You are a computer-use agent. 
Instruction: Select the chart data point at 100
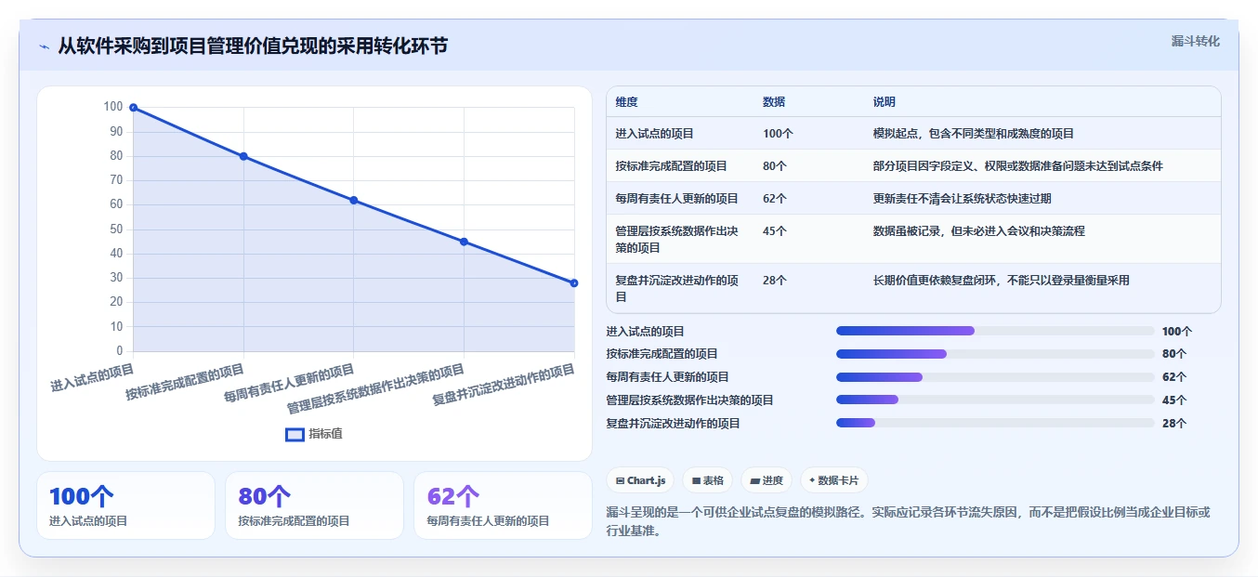(x=133, y=108)
